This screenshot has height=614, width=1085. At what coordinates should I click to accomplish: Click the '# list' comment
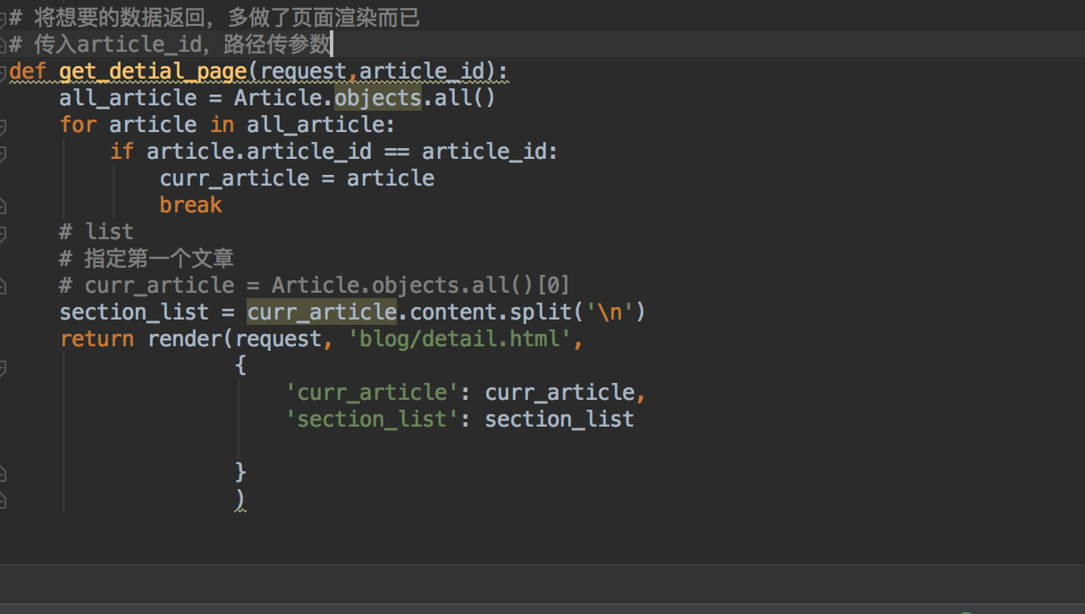point(97,231)
